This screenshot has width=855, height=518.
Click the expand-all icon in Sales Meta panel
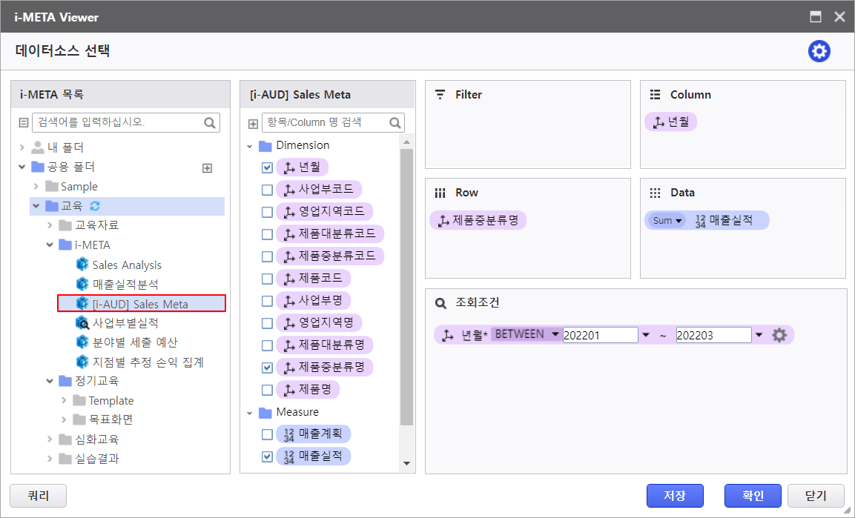pos(253,123)
